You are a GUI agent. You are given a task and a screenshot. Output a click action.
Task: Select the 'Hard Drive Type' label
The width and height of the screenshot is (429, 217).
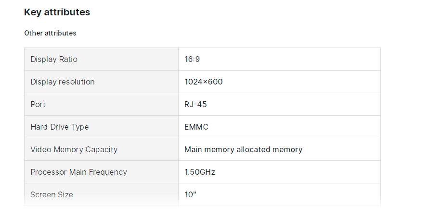pyautogui.click(x=60, y=127)
